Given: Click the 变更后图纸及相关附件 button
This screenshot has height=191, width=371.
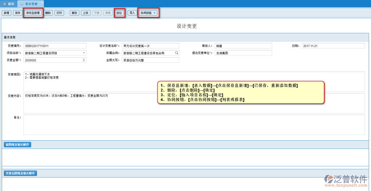Looking at the screenshot, I should (x=20, y=173).
